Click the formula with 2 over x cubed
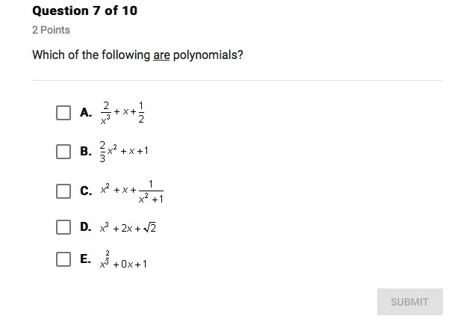Screen dimensions: 475x334 pos(122,113)
